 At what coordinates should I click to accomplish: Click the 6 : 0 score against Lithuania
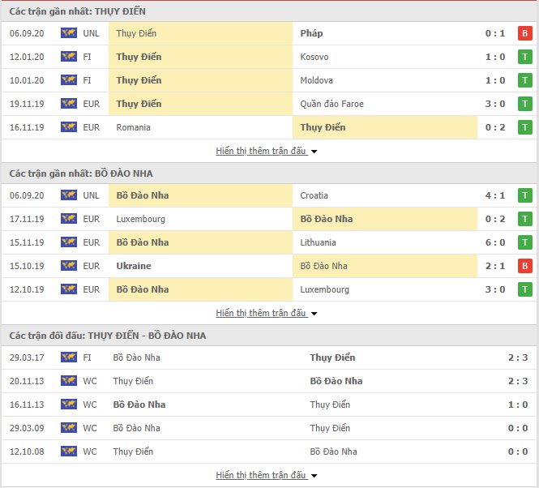point(495,242)
